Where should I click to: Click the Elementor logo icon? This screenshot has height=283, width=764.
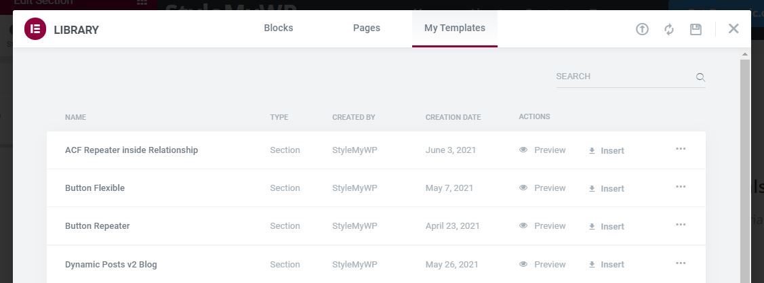coord(35,28)
